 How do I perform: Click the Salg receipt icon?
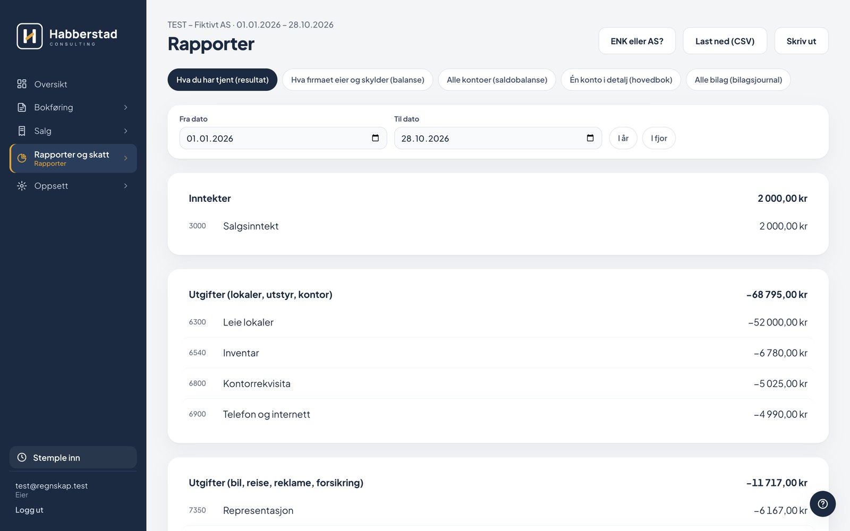[x=22, y=131]
